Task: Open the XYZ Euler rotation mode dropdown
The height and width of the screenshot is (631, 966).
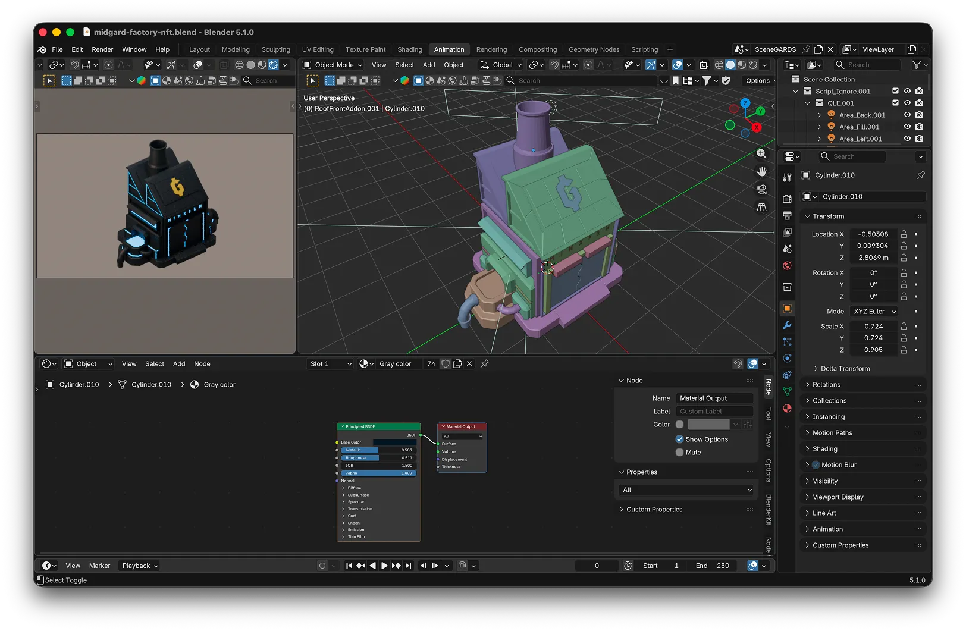Action: [874, 312]
